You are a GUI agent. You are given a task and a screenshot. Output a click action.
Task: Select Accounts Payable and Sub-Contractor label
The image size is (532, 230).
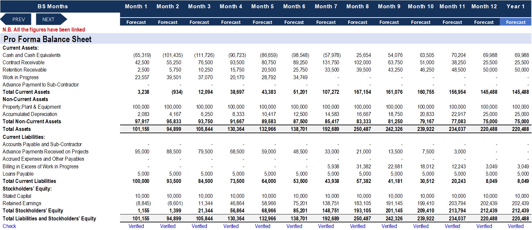click(42, 144)
